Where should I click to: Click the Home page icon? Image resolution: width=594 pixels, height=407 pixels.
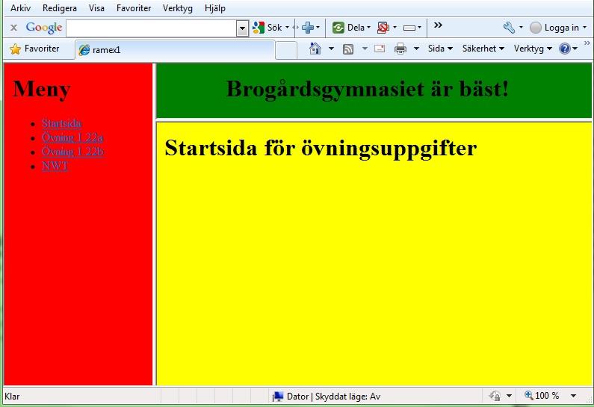tap(315, 49)
